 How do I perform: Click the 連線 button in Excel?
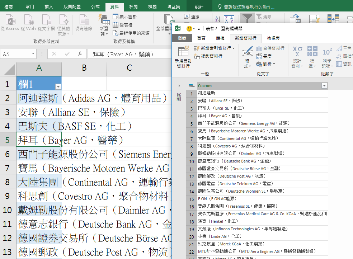(192, 17)
